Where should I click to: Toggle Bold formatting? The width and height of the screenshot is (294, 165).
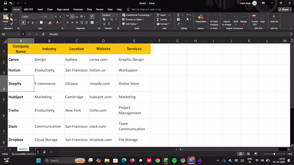pos(24,22)
